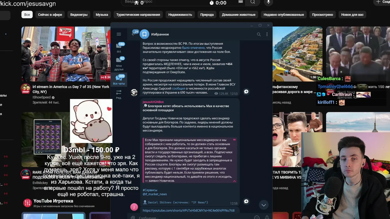
Task: Select the Природа chip
Action: tap(207, 15)
